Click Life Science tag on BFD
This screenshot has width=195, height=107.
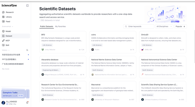(x=47, y=45)
